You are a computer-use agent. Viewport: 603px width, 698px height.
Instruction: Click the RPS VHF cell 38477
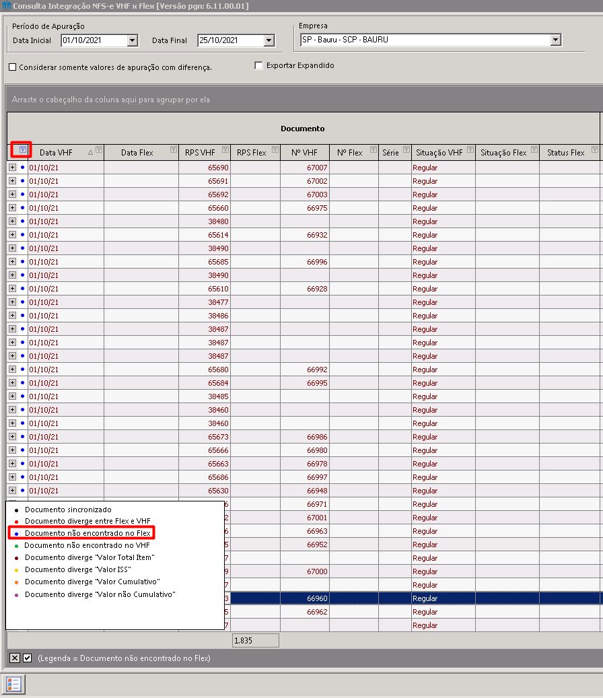(x=205, y=302)
